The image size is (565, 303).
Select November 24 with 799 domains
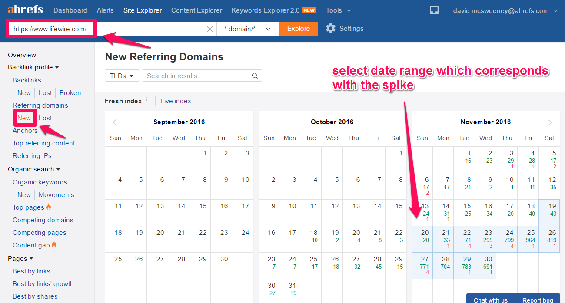(x=507, y=239)
